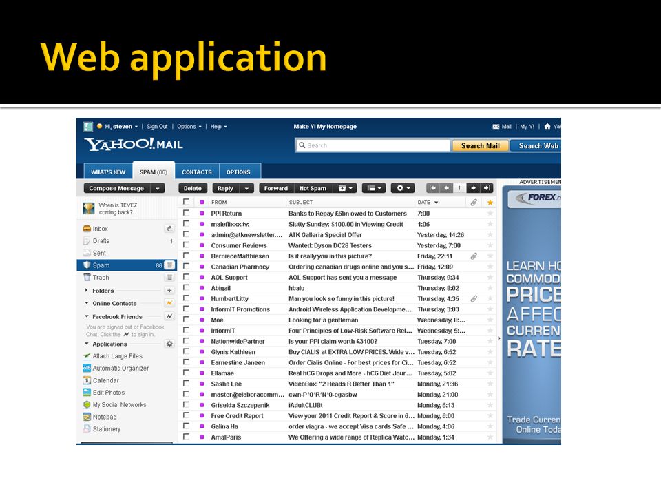The height and width of the screenshot is (496, 661).
Task: Click the Yahoo home icon
Action: (547, 126)
